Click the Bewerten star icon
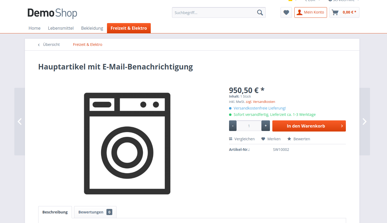The height and width of the screenshot is (223, 387). click(289, 138)
